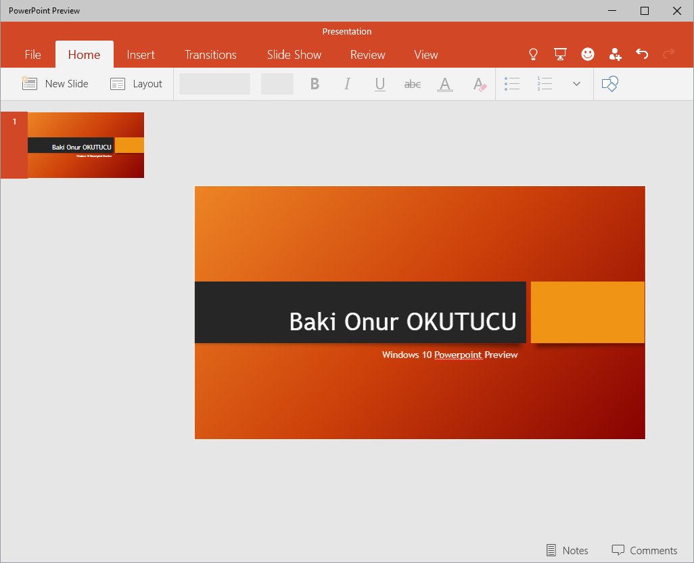Switch to the Home tab
The image size is (694, 563).
click(x=84, y=54)
